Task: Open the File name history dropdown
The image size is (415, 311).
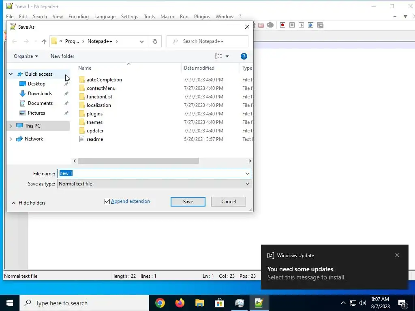Action: point(248,174)
